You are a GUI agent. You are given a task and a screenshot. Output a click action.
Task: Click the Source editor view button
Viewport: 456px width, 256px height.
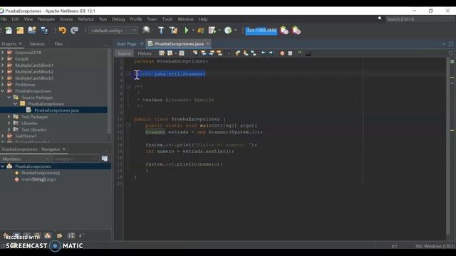click(x=124, y=53)
